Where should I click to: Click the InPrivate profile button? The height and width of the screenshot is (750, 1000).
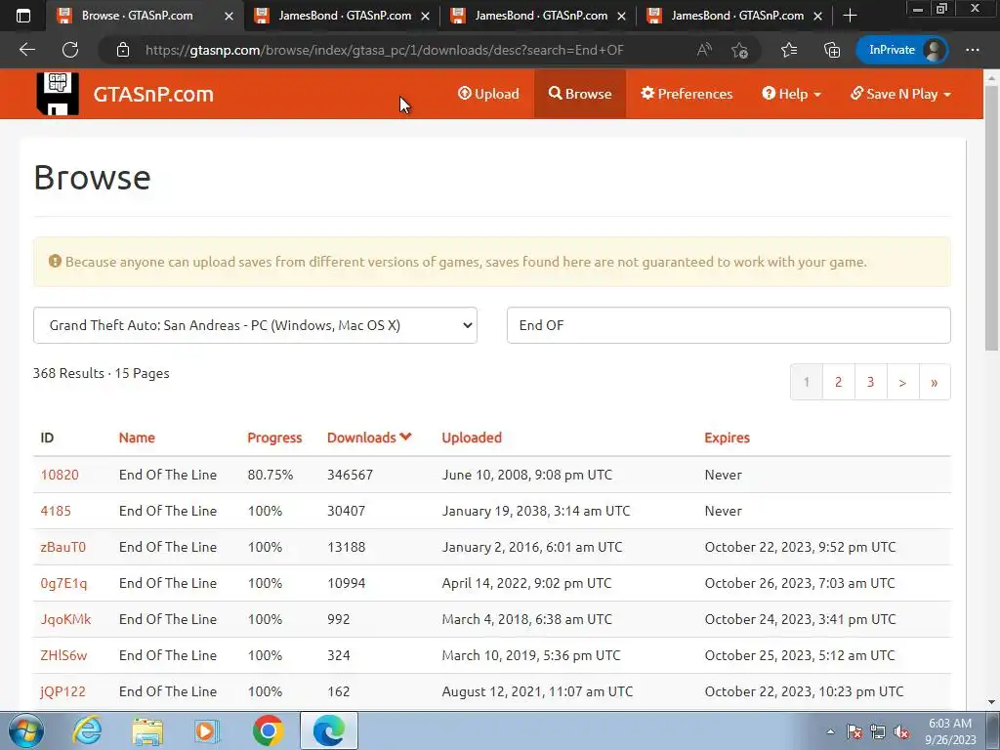[x=901, y=50]
